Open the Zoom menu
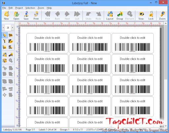 click(41, 8)
